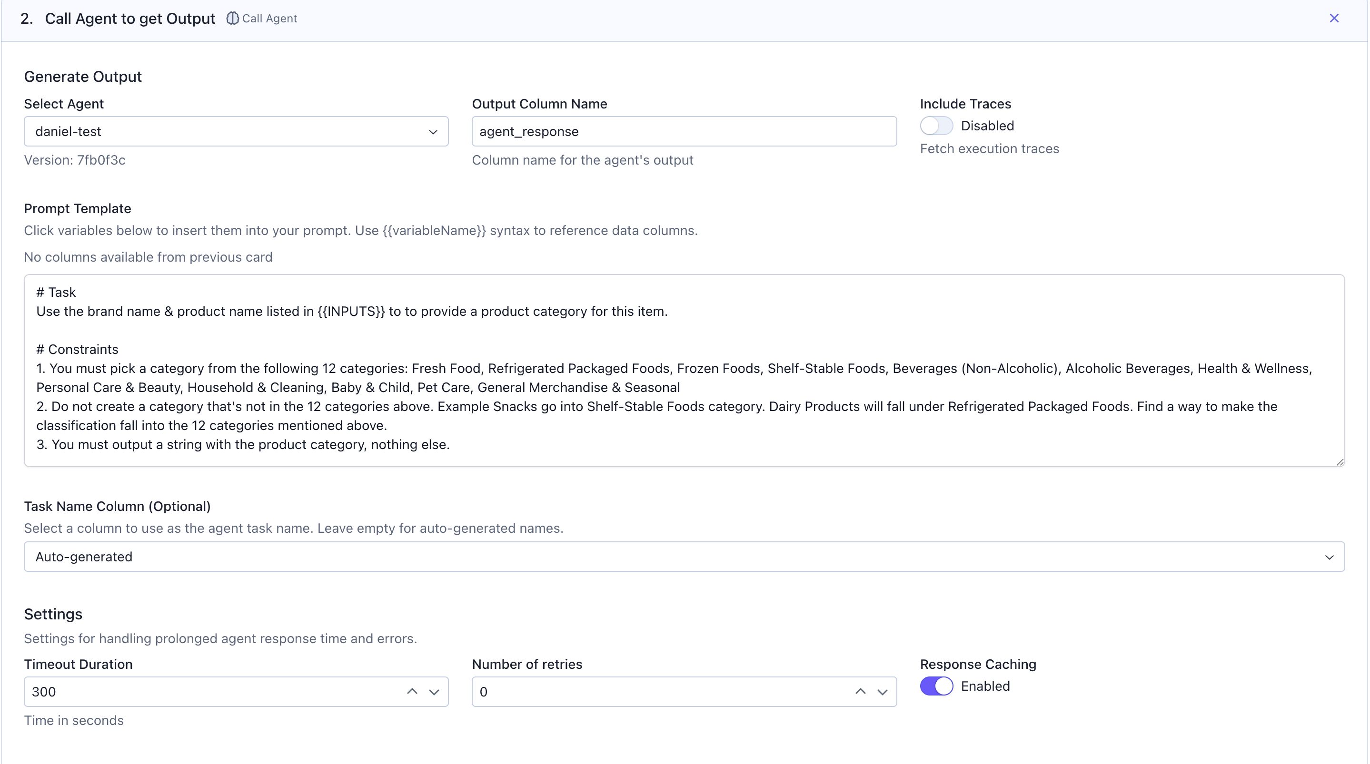The width and height of the screenshot is (1370, 764).
Task: Click the daniel-test dropdown chevron
Action: (x=433, y=132)
